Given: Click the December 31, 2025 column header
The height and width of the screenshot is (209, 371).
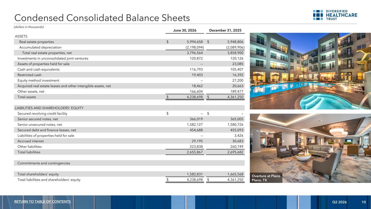Looking at the screenshot, I should (x=226, y=30).
